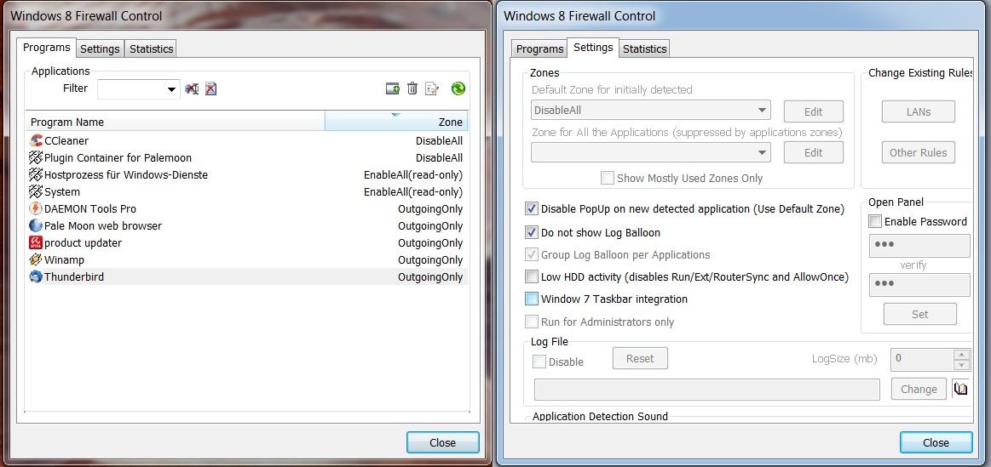Click the Change log file button
The image size is (991, 467).
(919, 390)
